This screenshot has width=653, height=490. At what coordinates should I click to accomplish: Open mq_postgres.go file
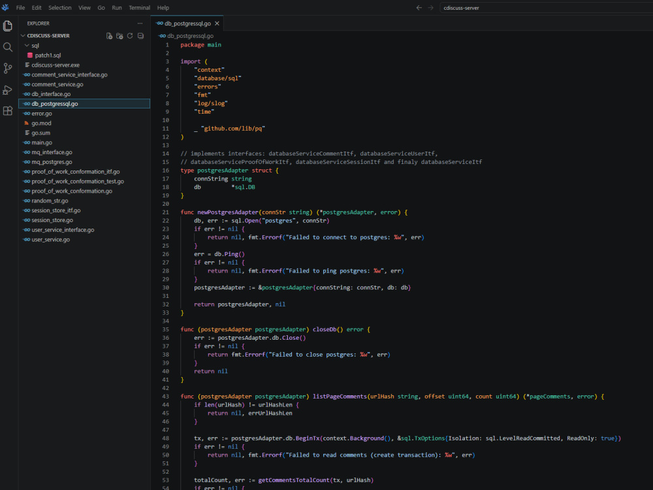(52, 161)
